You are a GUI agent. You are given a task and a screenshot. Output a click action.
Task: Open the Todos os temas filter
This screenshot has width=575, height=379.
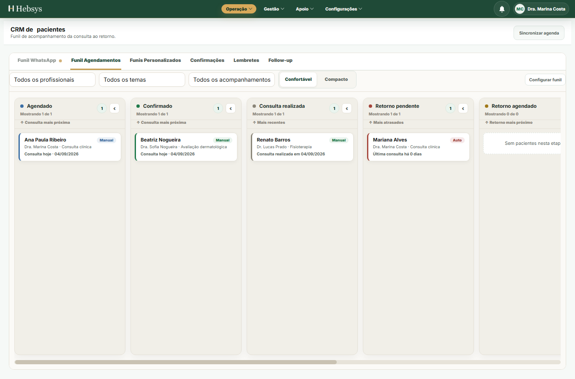142,80
